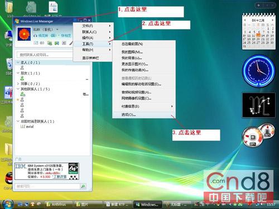The image size is (279, 209).
Task: Open the document icon at top of desktop
Action: point(54,7)
